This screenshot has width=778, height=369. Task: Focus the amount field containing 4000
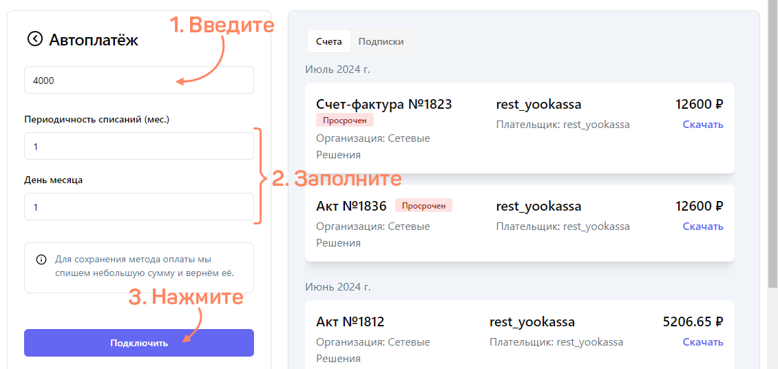139,80
